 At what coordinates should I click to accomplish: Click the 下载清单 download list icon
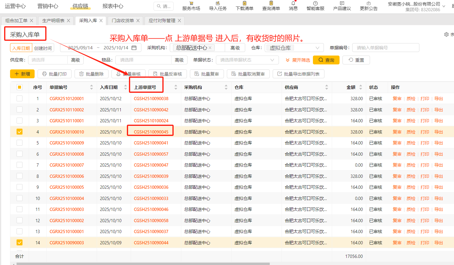point(245,6)
